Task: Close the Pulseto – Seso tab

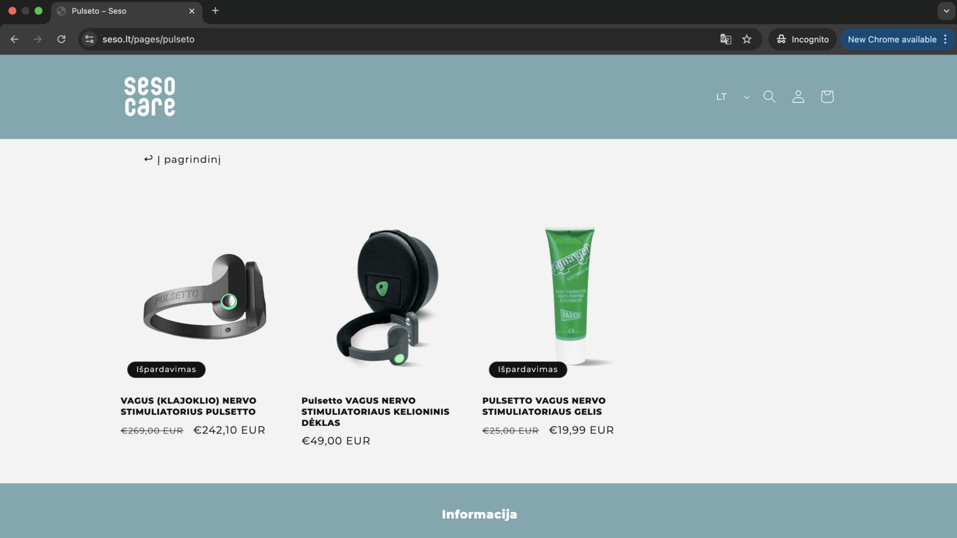Action: coord(192,11)
